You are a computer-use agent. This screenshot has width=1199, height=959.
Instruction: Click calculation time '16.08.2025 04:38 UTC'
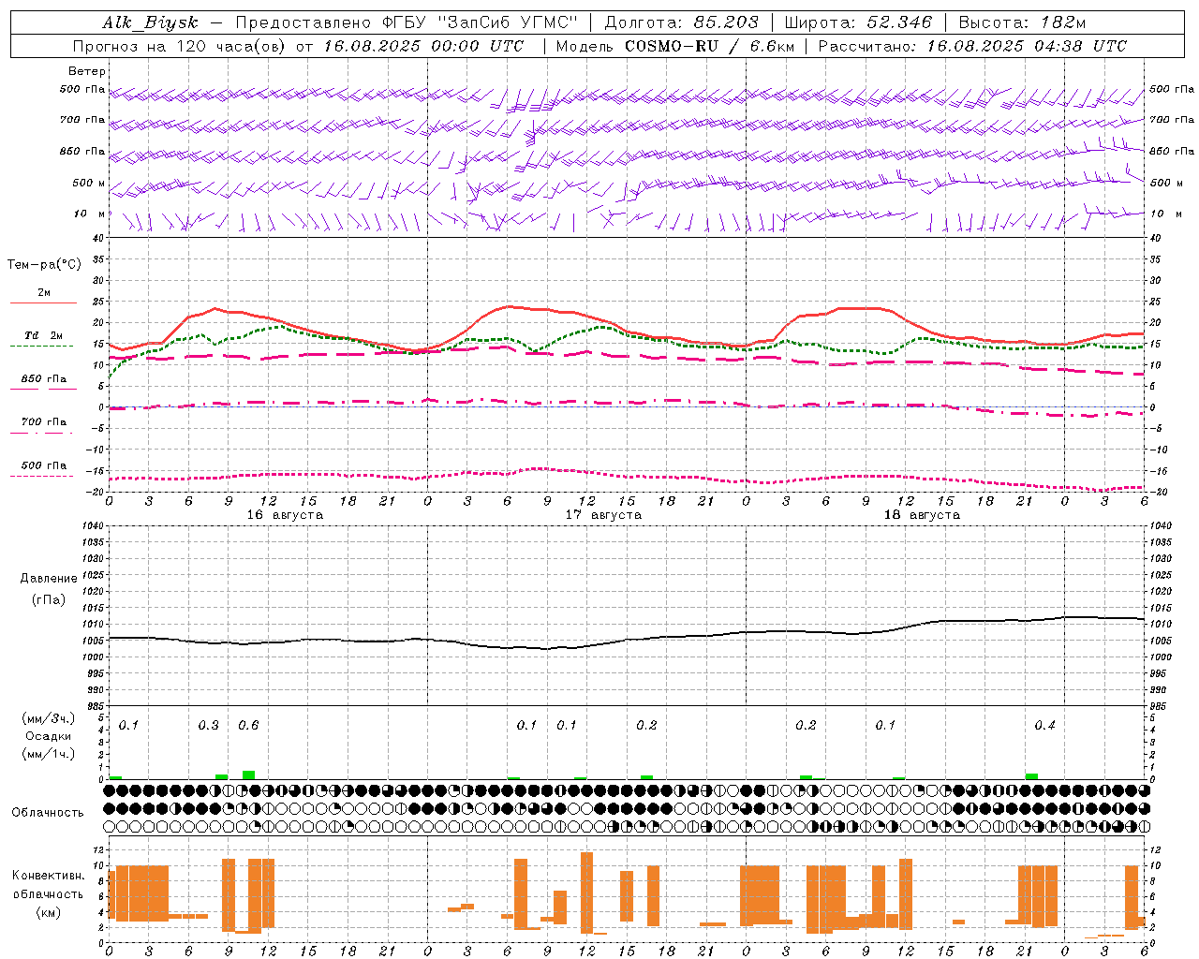click(1027, 46)
